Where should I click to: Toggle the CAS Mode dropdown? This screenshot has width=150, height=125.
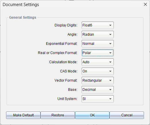click(x=98, y=71)
